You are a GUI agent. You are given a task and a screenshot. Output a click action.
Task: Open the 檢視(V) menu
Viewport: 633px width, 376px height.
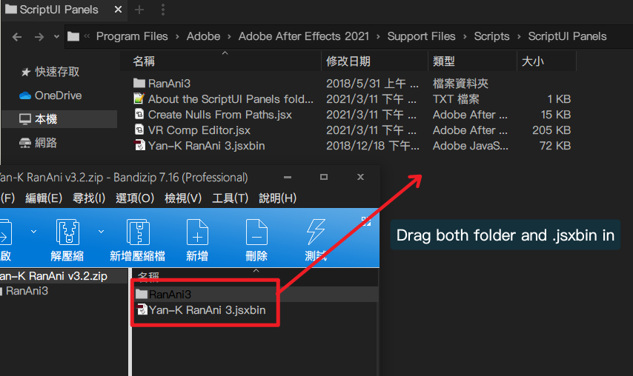coord(182,198)
